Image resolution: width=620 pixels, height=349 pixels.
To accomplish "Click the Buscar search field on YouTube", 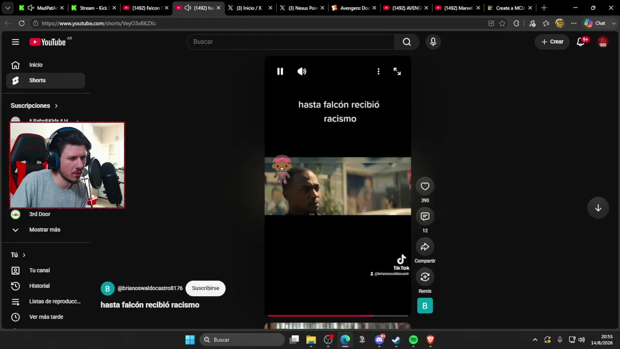I will pyautogui.click(x=291, y=42).
